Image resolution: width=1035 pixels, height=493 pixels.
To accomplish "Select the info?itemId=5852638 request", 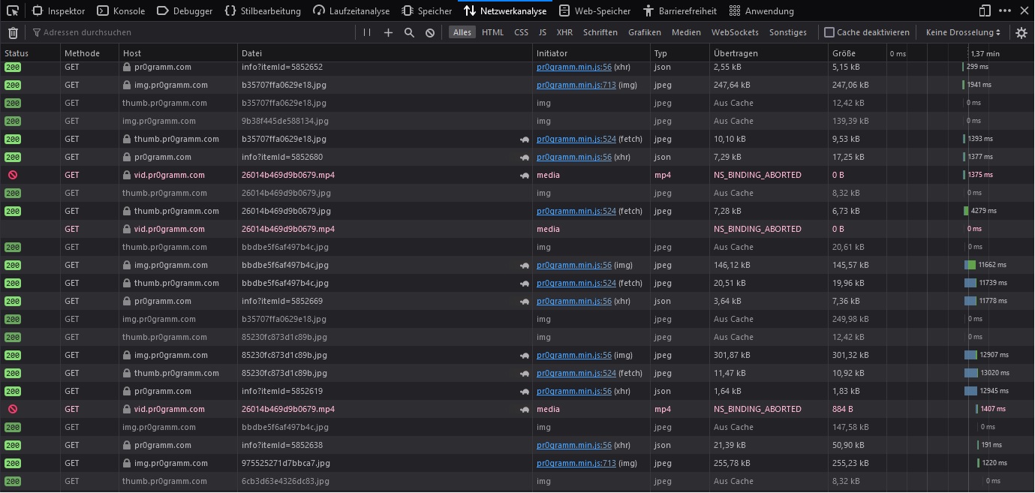I will click(517, 445).
